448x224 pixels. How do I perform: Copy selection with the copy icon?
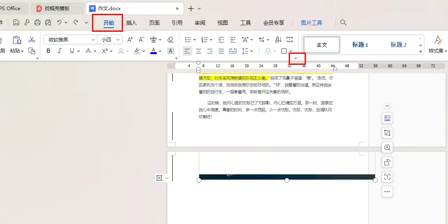[32, 51]
